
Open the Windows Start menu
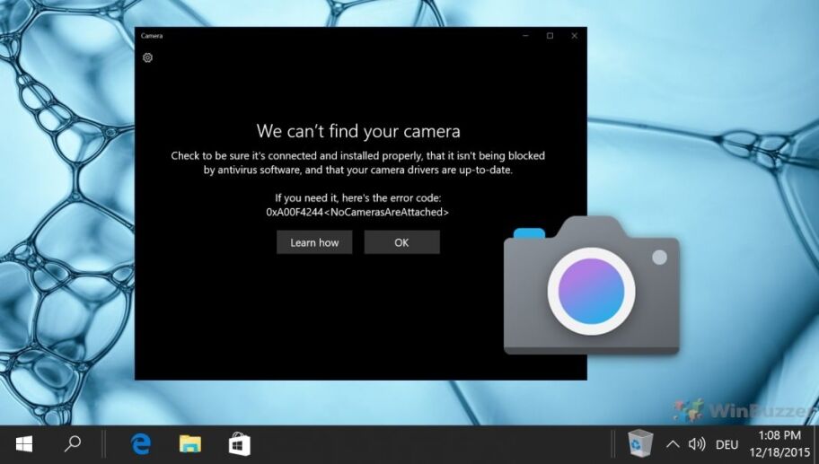click(x=24, y=444)
